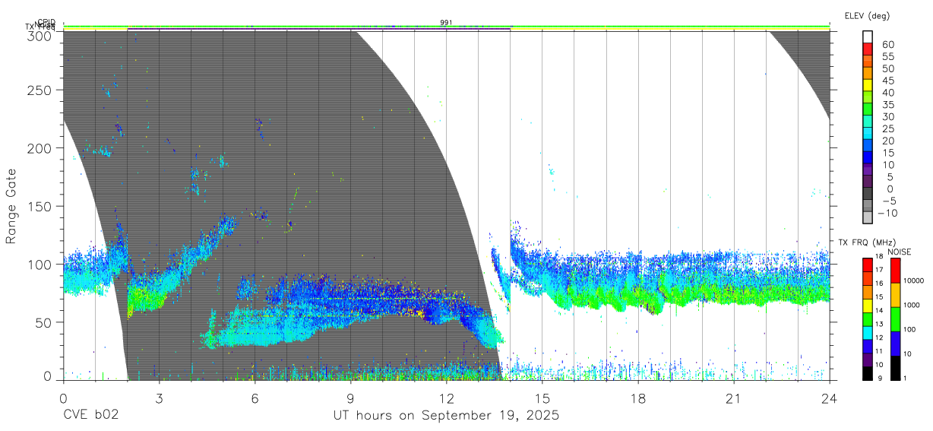Click the '35' label on the ELEV scale

pyautogui.click(x=887, y=104)
